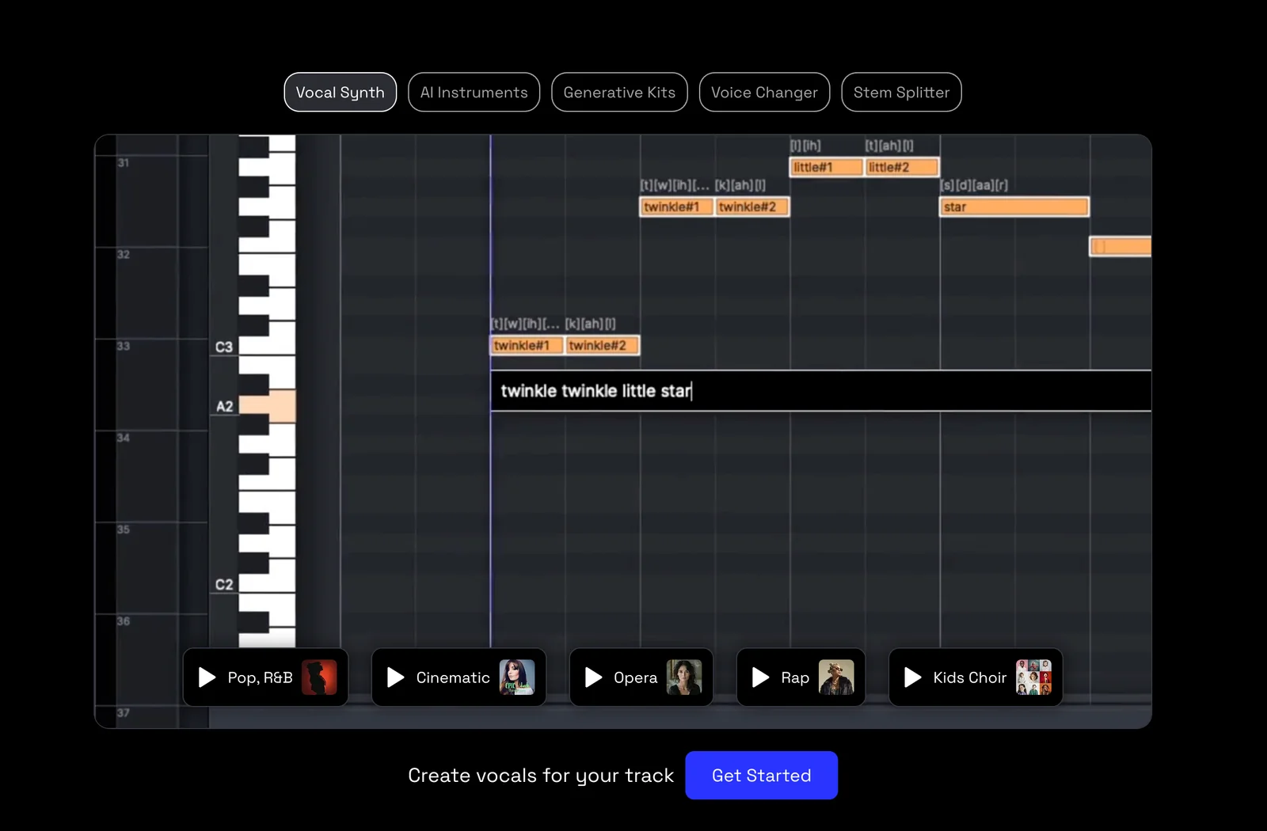Select the star note block
Viewport: 1267px width, 831px height.
coord(1014,207)
